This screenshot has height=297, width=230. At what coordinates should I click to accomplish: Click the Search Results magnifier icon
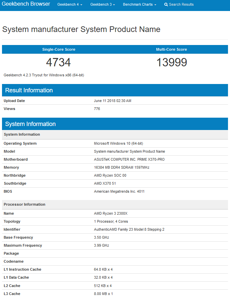coord(166,4)
